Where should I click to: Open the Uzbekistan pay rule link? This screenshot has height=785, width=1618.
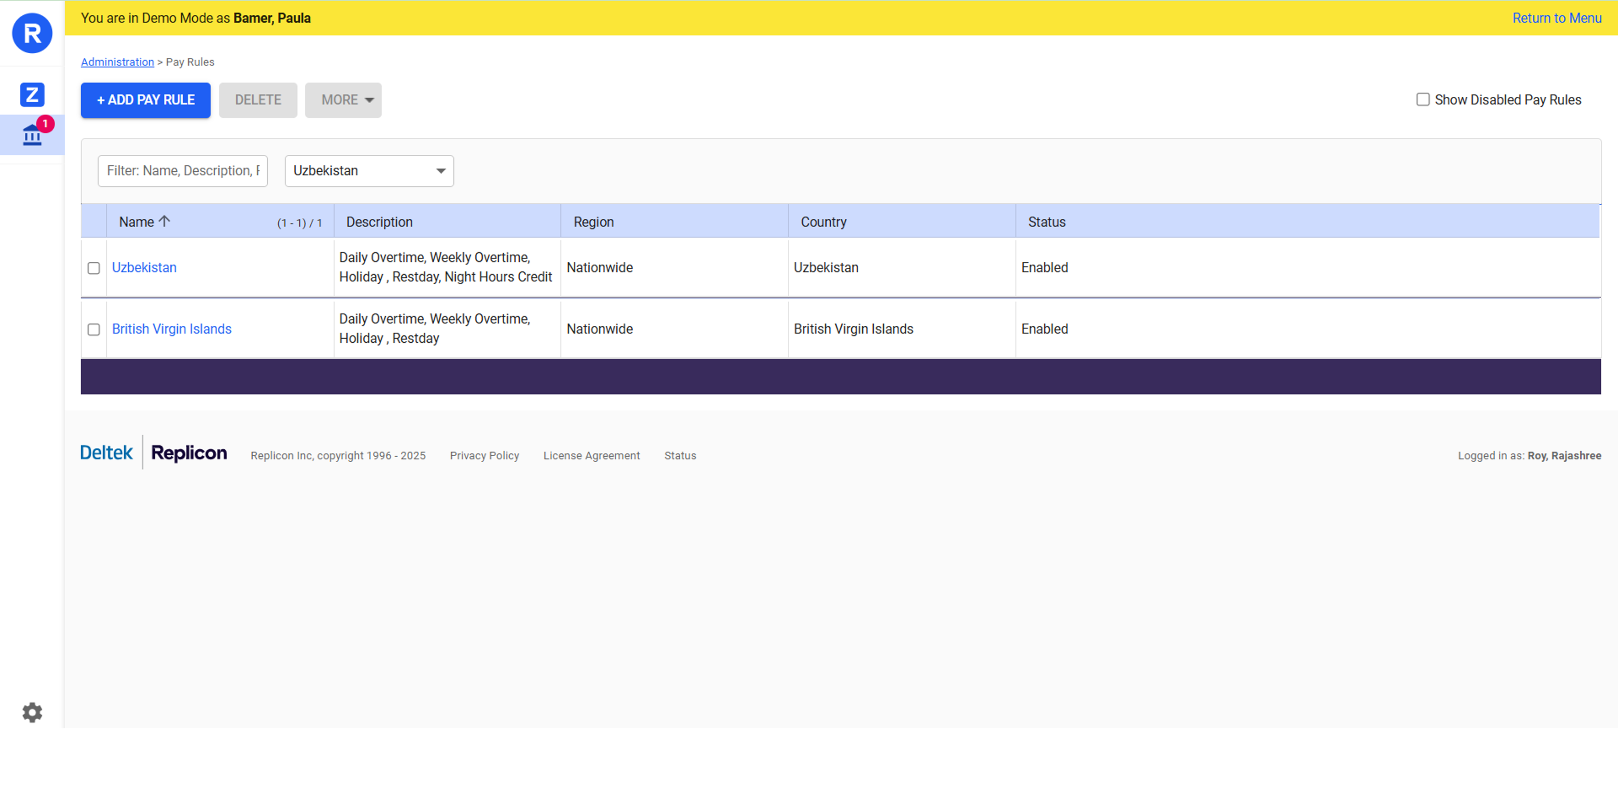tap(145, 268)
